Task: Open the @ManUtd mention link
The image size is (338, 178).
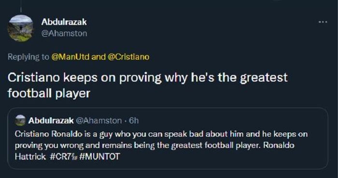Action: click(70, 57)
